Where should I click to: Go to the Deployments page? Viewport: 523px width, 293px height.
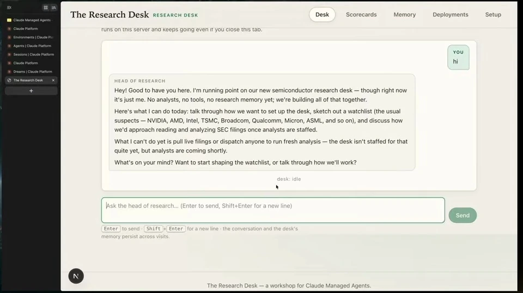(x=451, y=15)
